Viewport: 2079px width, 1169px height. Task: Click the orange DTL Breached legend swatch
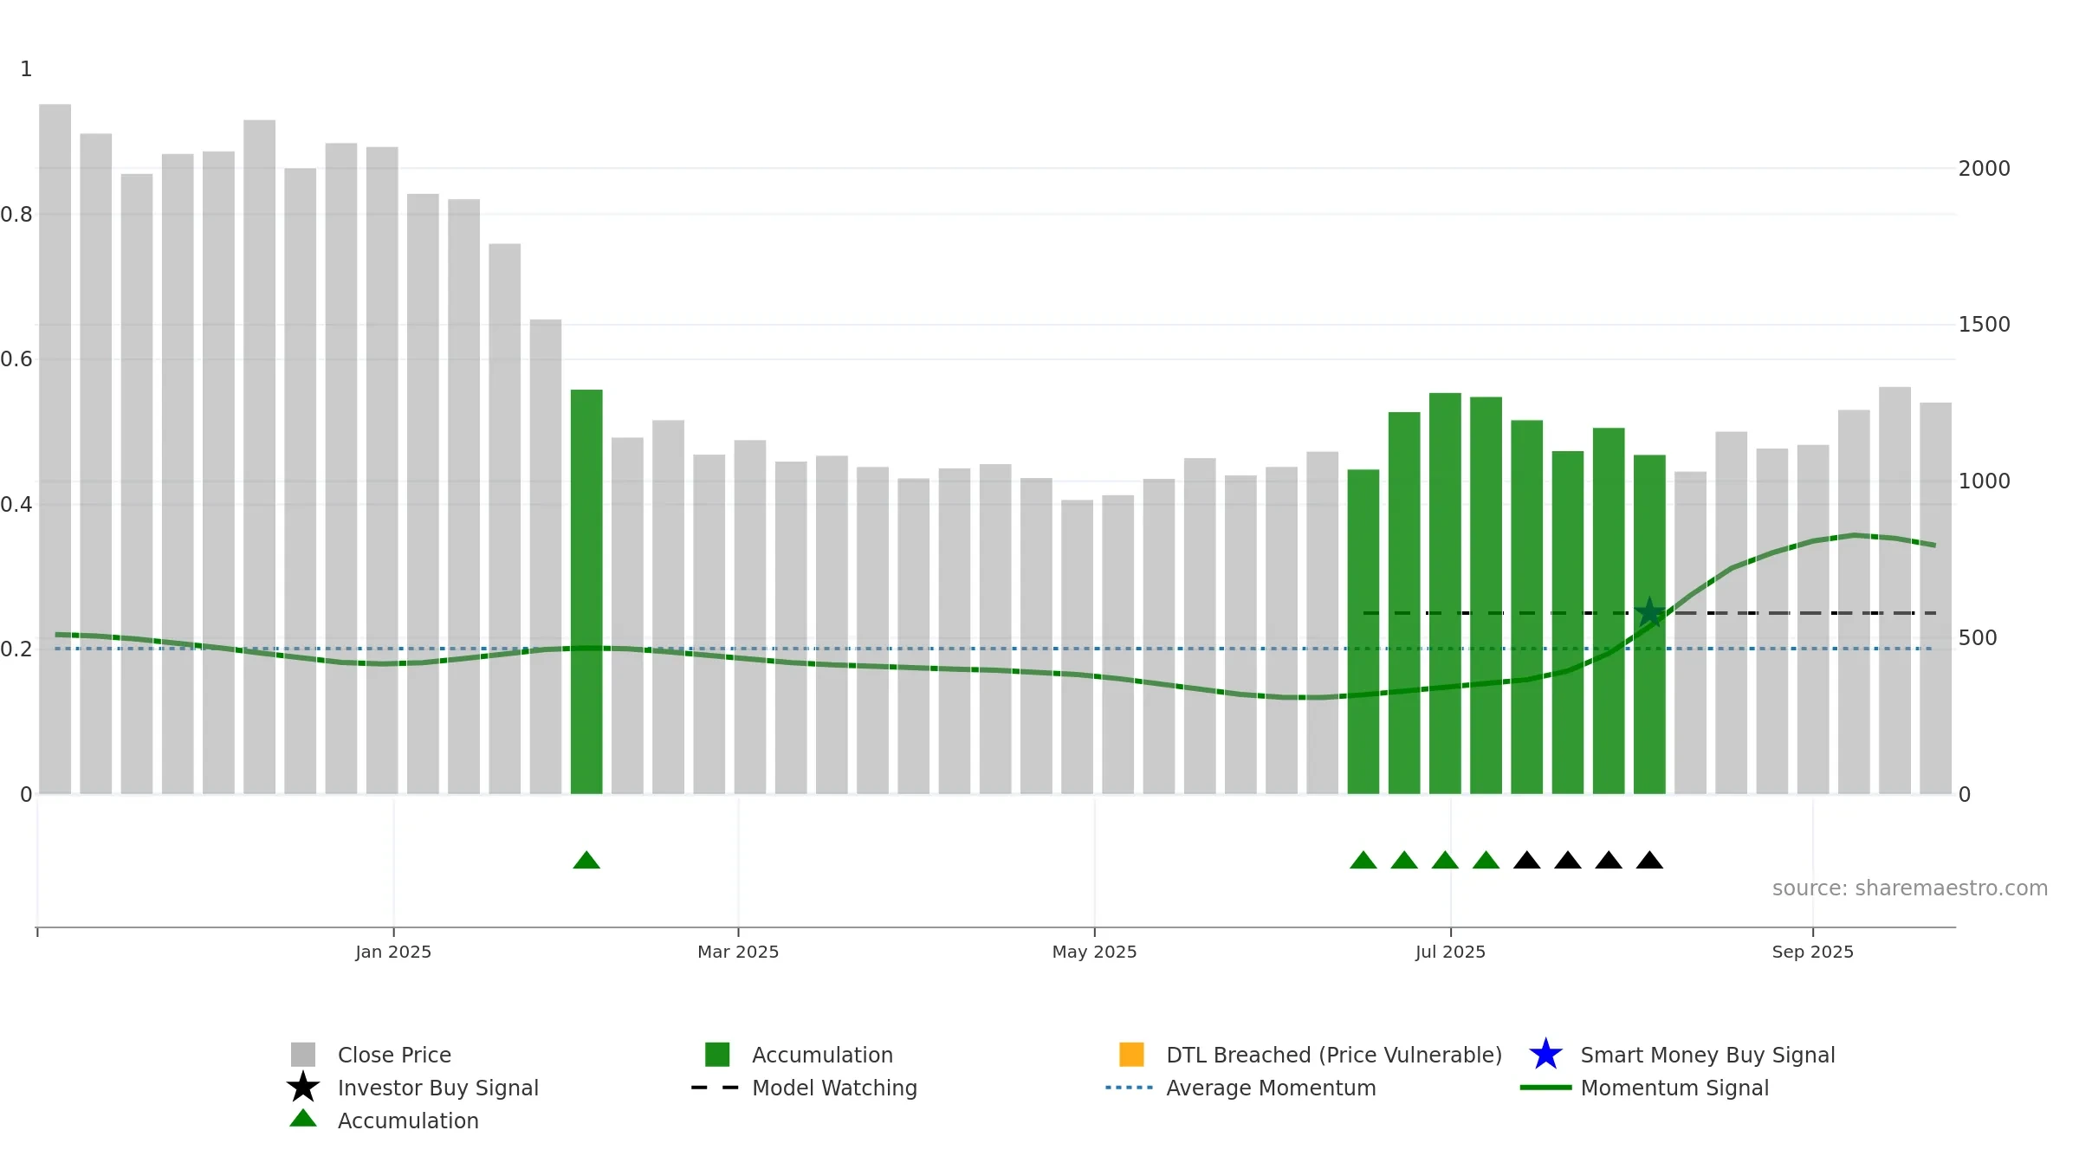point(1131,1055)
